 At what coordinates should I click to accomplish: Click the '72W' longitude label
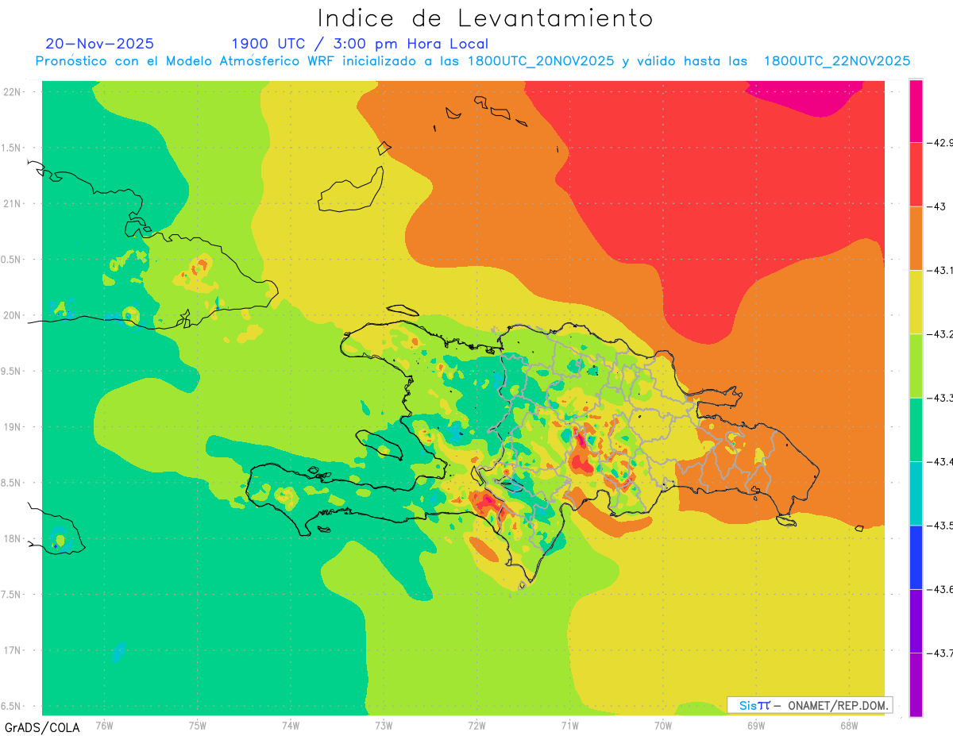point(476,726)
